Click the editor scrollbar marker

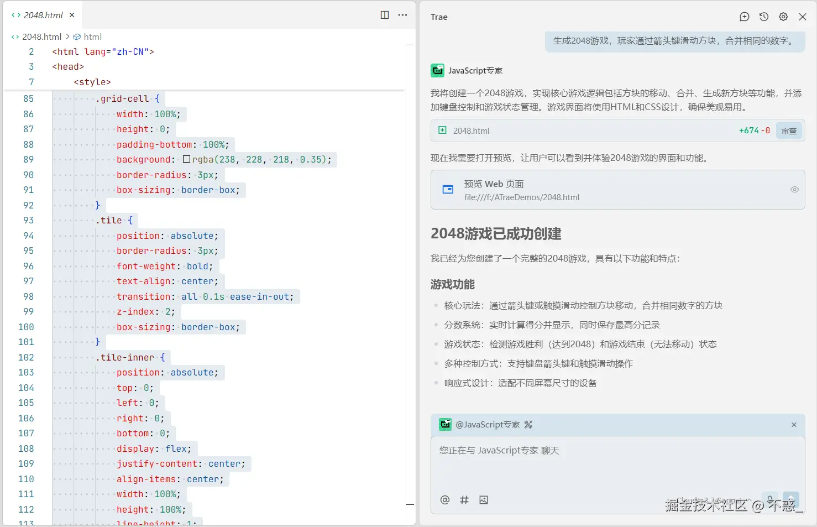410,504
